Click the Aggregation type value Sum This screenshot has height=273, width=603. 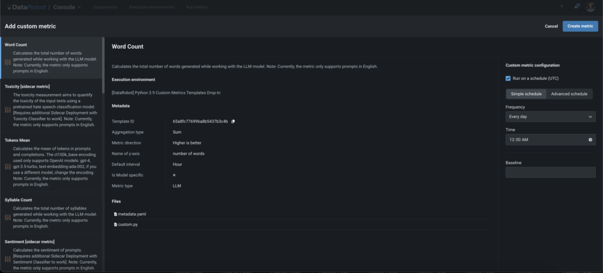click(177, 132)
